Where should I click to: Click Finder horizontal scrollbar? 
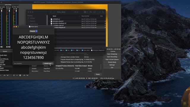[x=73, y=48]
